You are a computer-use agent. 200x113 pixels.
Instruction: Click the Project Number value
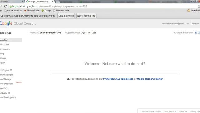89,33
